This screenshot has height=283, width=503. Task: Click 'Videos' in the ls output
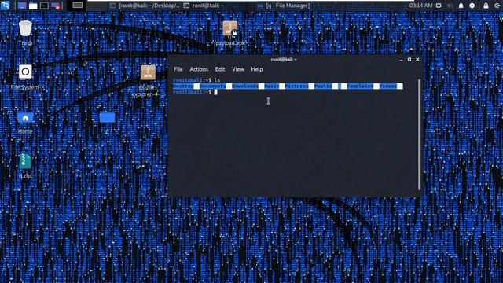point(388,86)
